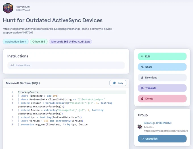The width and height of the screenshot is (193, 149).
Task: Click line number 1 in the gutter
Action: [12, 92]
